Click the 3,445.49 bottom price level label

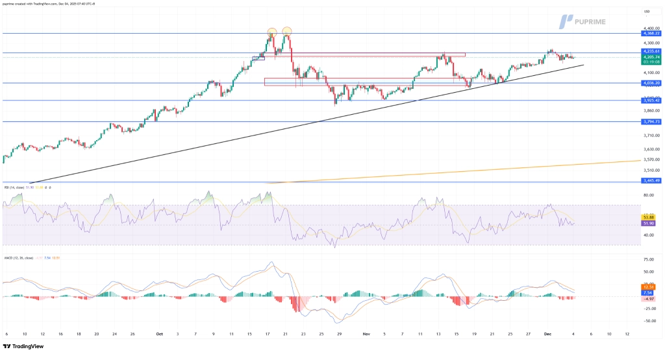[651, 180]
